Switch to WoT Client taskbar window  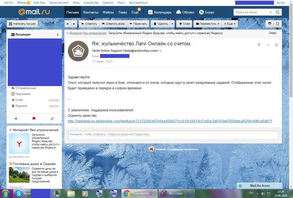[177, 193]
